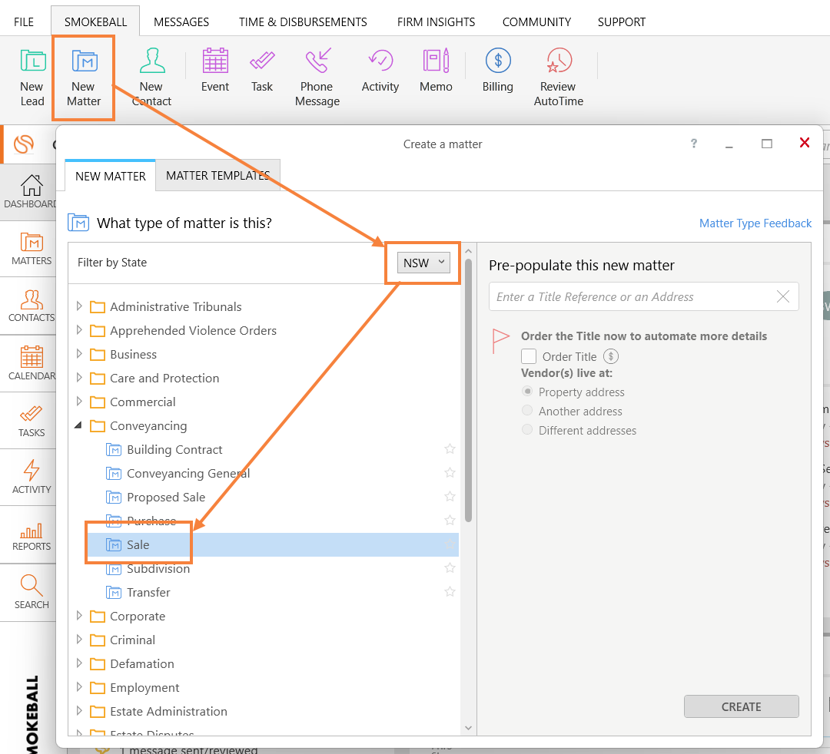Check the Order Title checkbox

529,356
